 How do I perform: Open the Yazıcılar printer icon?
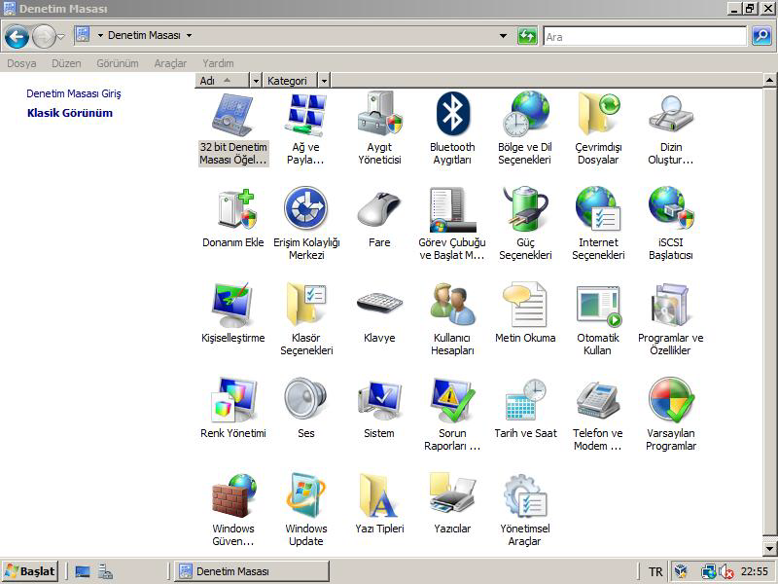[452, 495]
